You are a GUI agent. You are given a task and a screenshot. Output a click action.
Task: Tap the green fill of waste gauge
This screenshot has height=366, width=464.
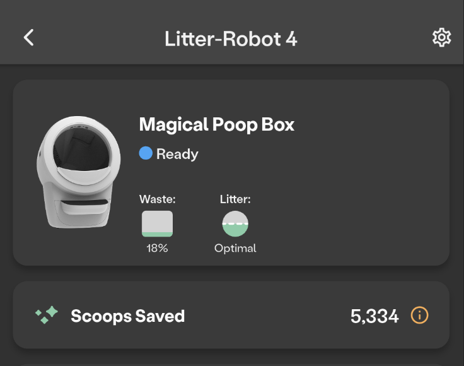[157, 234]
